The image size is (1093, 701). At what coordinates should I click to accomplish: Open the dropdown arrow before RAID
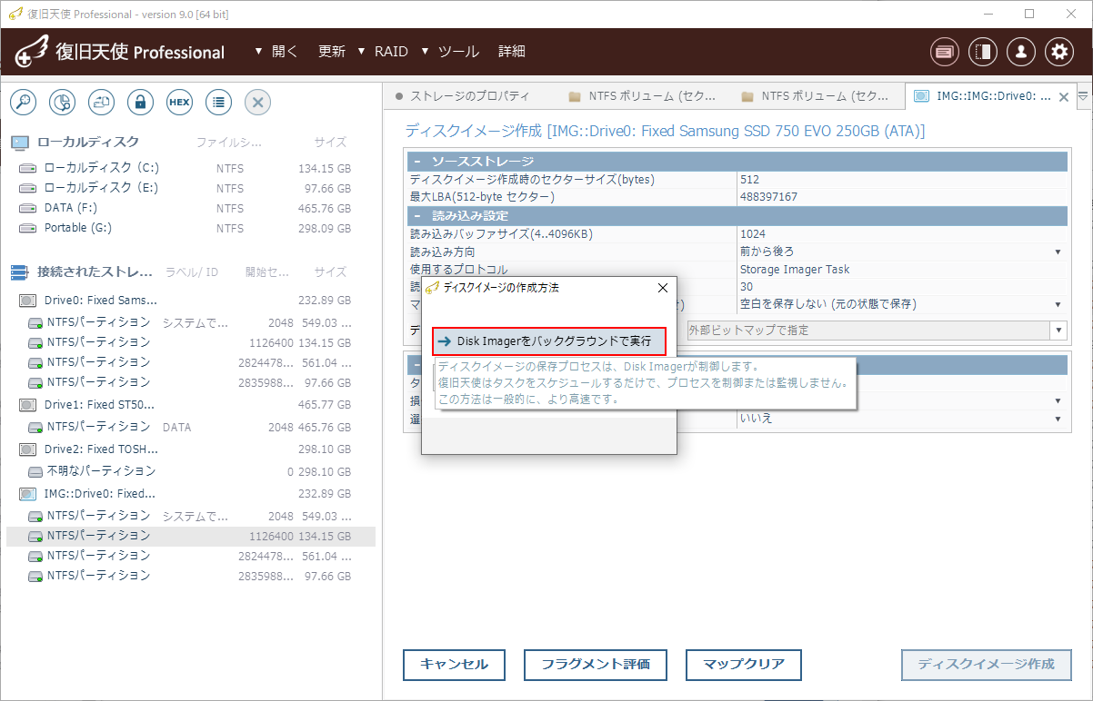(362, 52)
